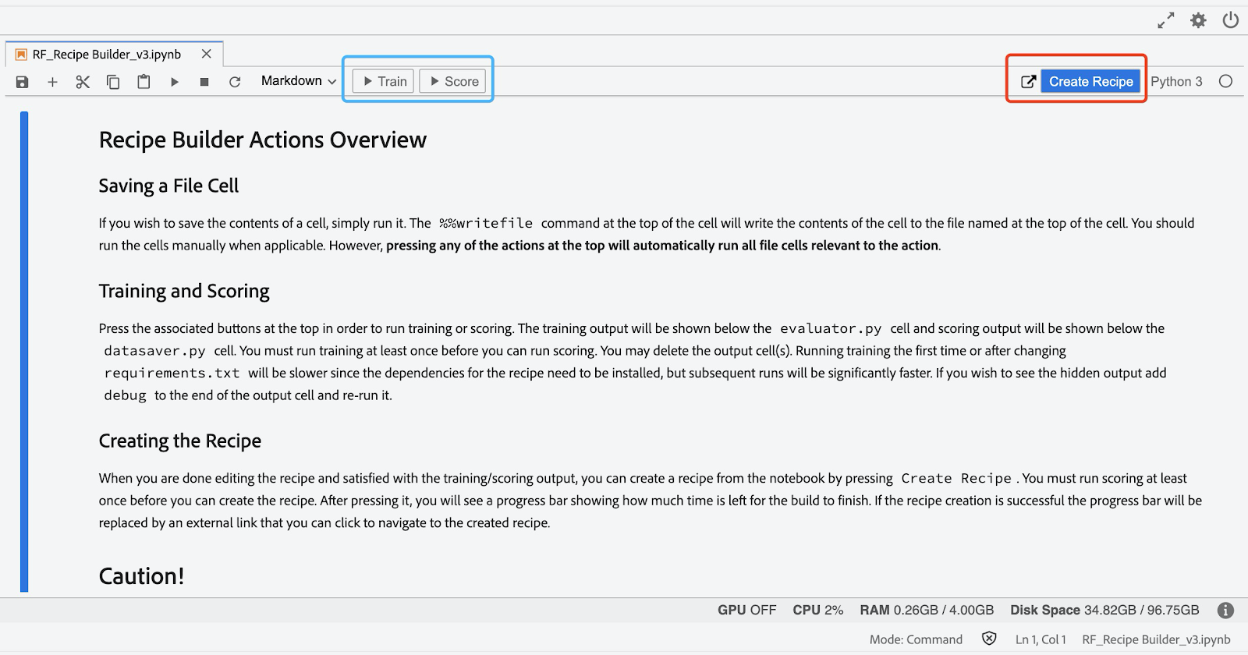Image resolution: width=1248 pixels, height=655 pixels.
Task: Click the %%writefile code text
Action: [x=485, y=223]
